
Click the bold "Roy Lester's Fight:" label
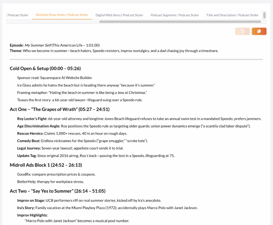coord(32,119)
